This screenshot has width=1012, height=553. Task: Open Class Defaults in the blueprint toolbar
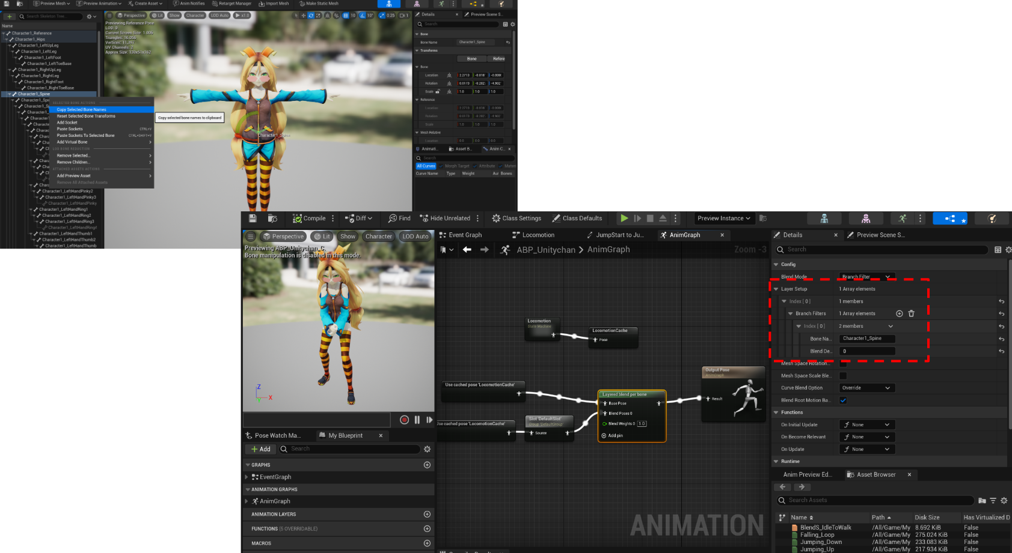pos(577,219)
